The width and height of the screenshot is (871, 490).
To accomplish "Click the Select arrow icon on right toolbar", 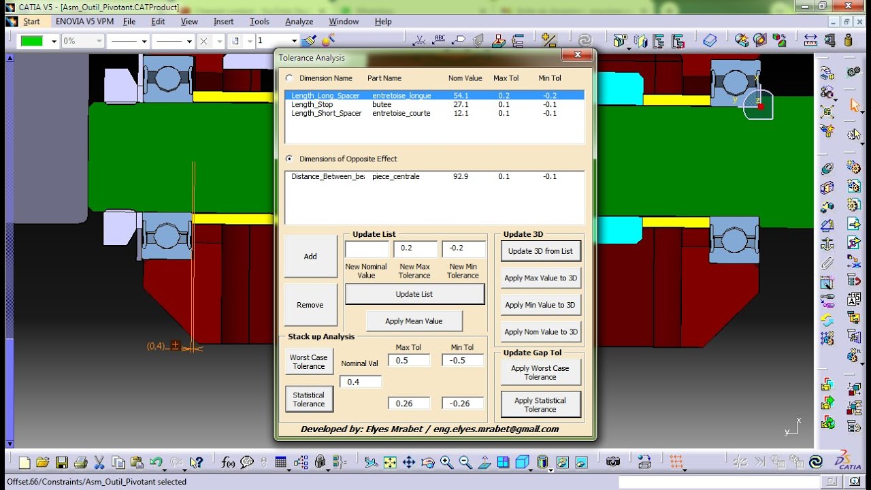I will pos(854,105).
